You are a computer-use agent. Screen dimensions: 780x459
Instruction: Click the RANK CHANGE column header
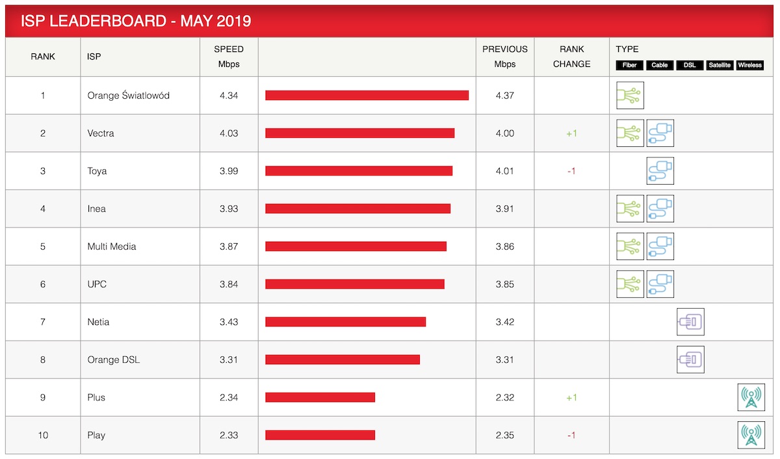coord(571,57)
